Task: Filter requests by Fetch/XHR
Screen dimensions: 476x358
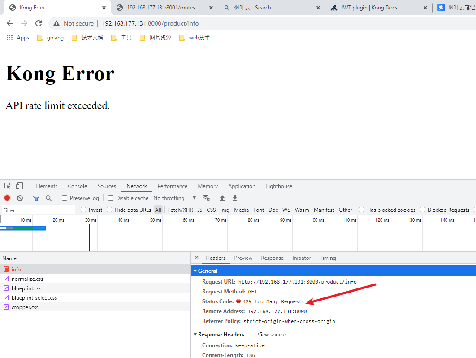Action: pyautogui.click(x=180, y=210)
